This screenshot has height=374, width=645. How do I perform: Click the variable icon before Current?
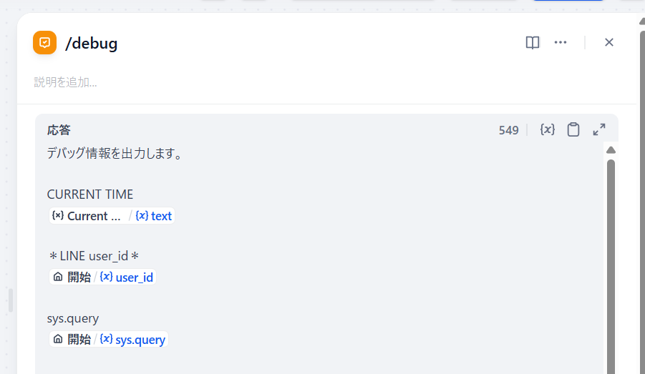tap(58, 216)
